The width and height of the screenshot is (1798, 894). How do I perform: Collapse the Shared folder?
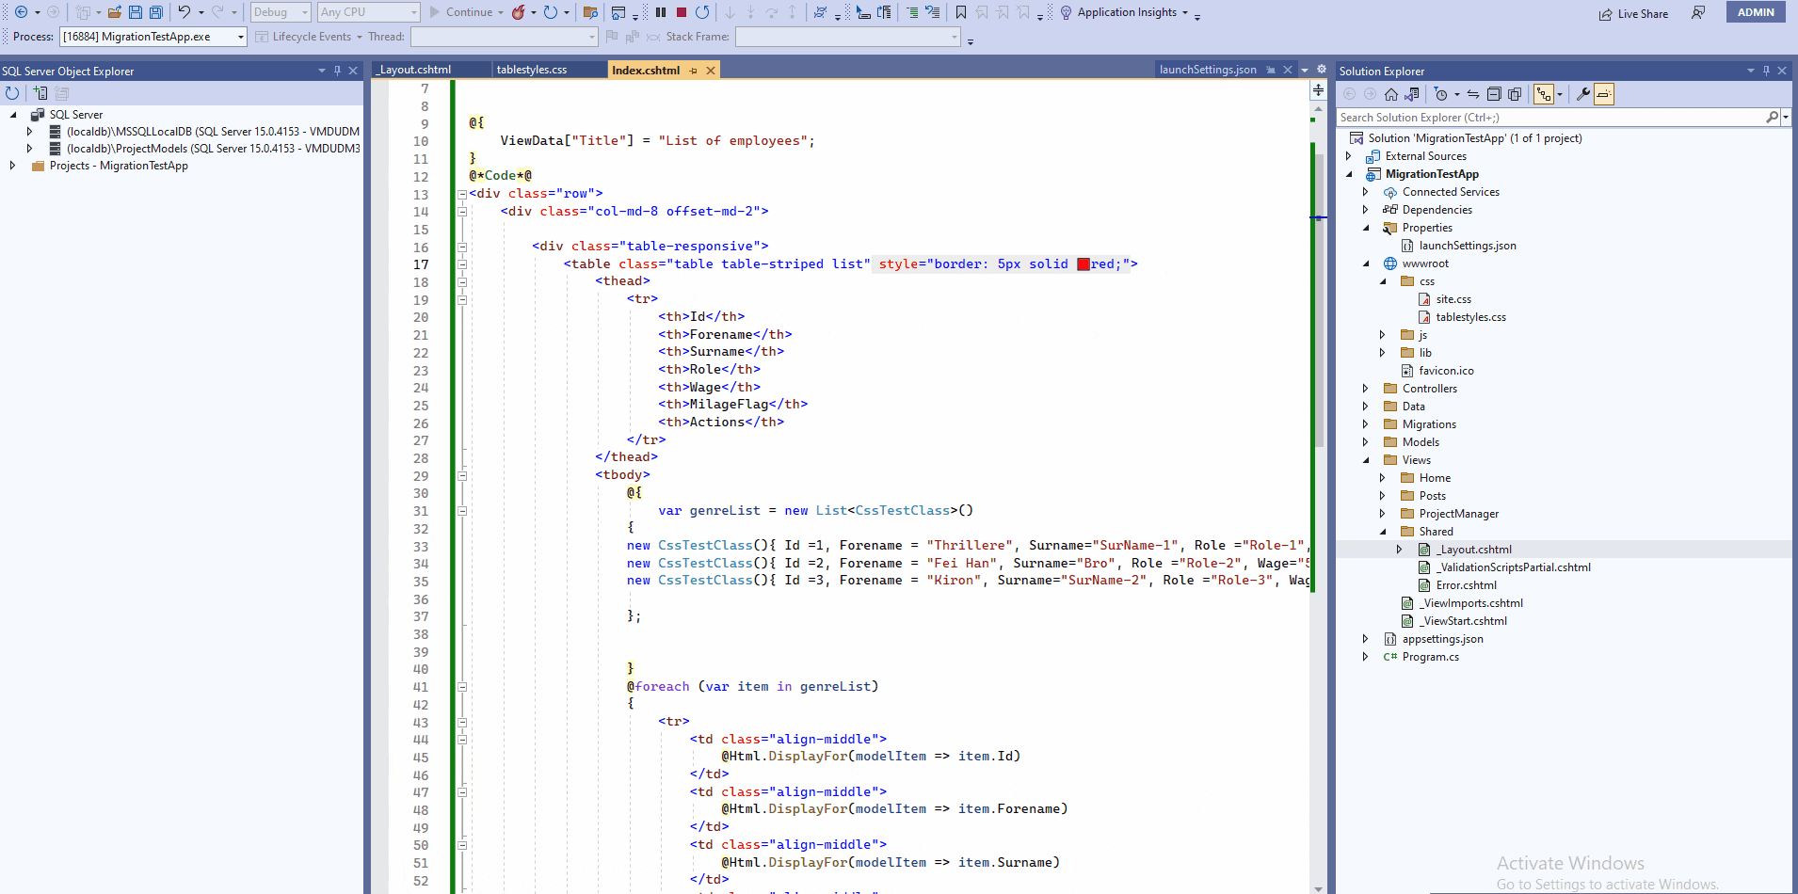tap(1383, 531)
